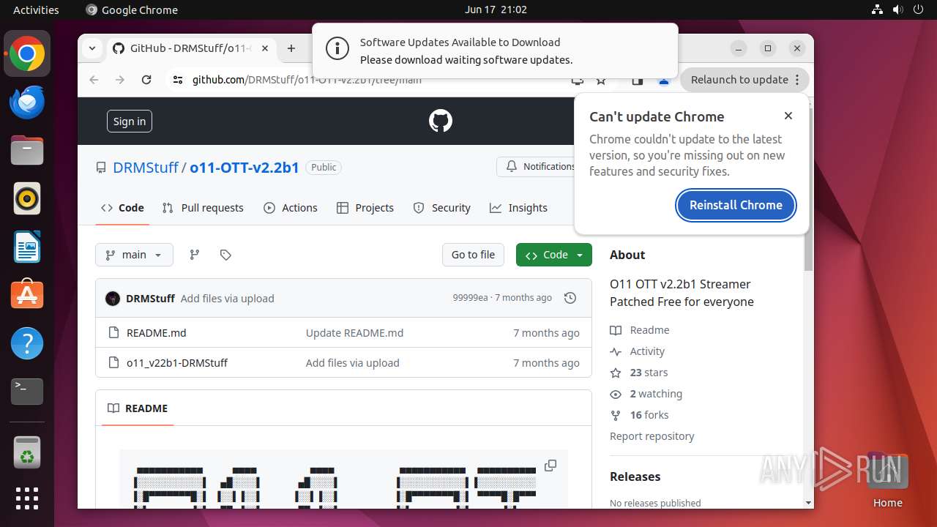Go back with browser back arrow

pos(94,80)
